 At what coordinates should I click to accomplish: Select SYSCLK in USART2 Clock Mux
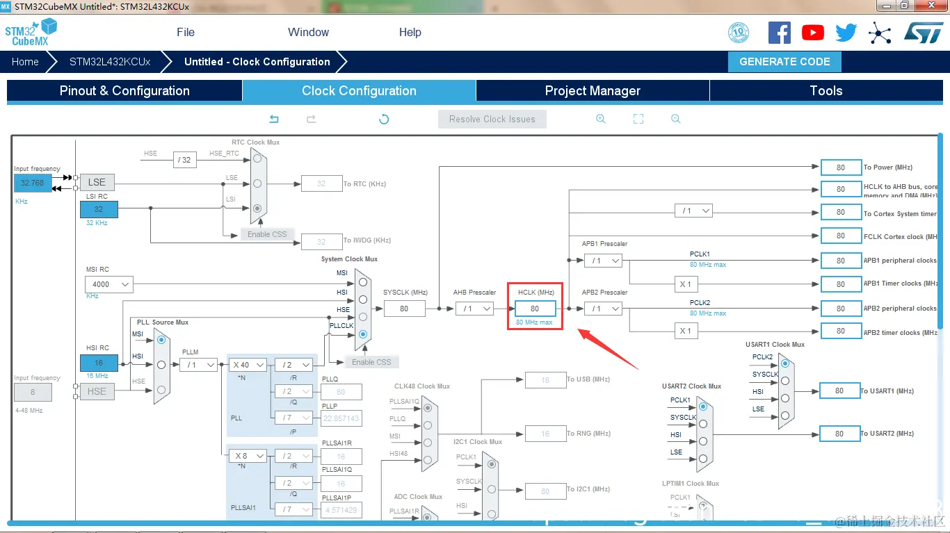click(x=702, y=423)
